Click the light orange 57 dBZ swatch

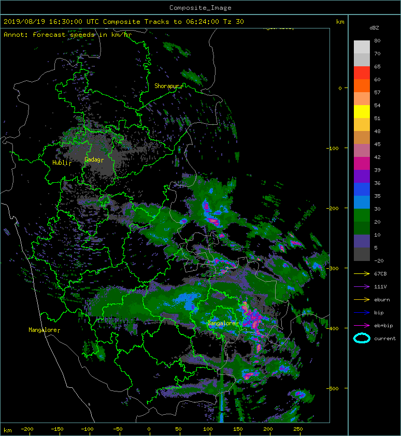362,98
